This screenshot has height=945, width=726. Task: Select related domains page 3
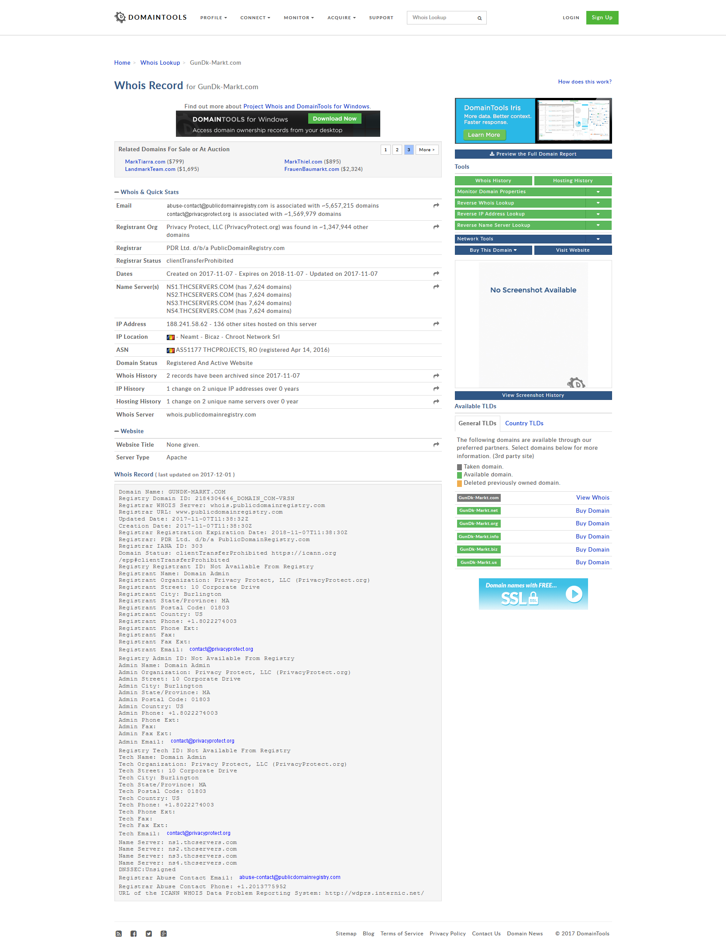[409, 149]
